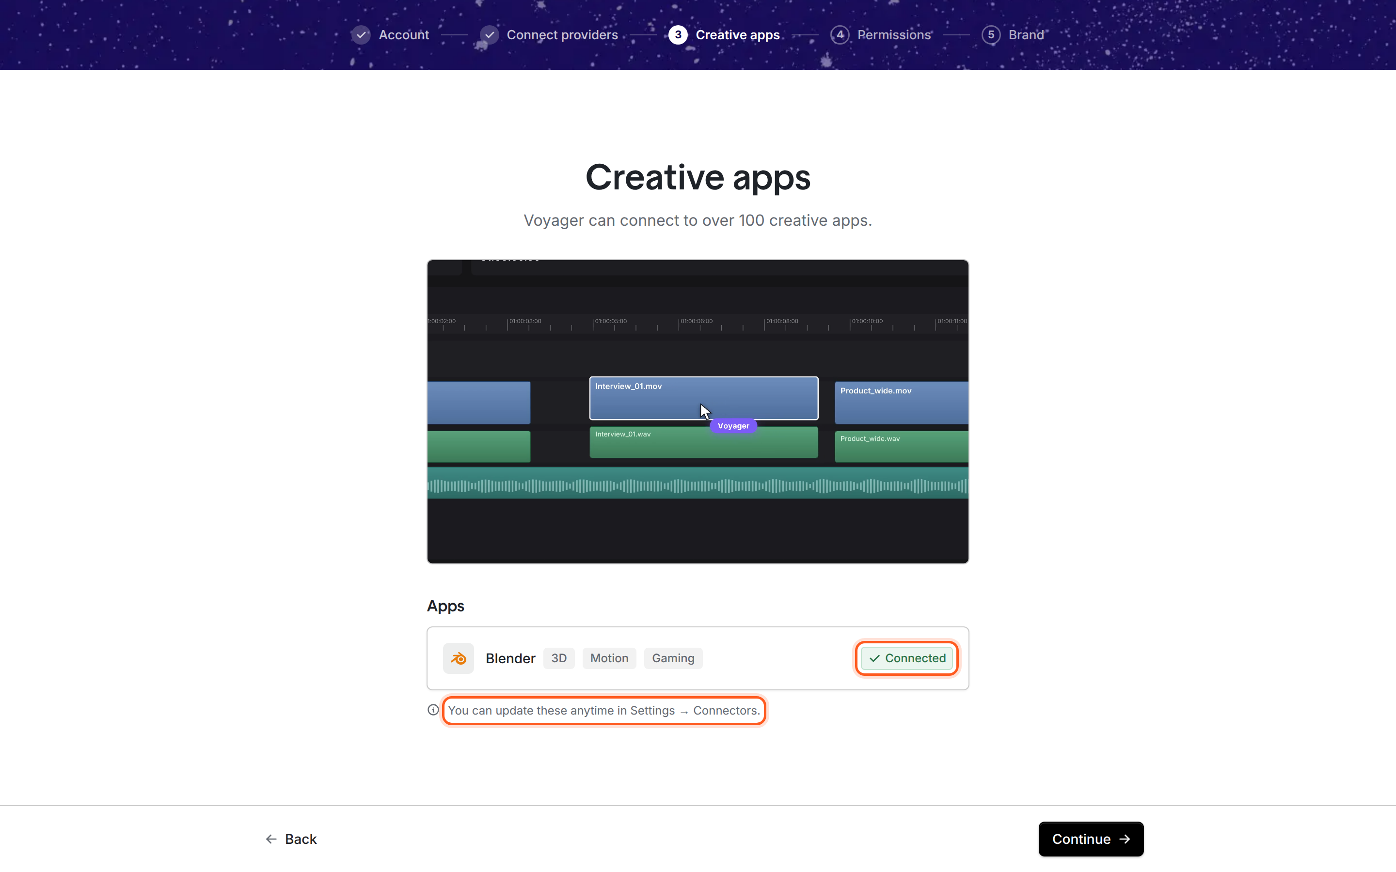Viewport: 1396px width, 872px height.
Task: Click the Continue button
Action: click(x=1091, y=839)
